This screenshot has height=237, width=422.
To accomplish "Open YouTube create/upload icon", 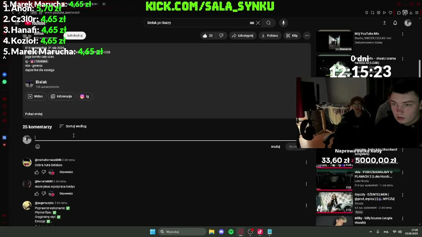I will (384, 23).
